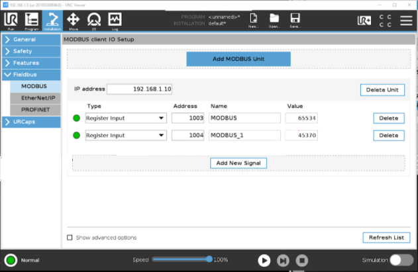This screenshot has height=272, width=418.
Task: Open the I/O tab icon
Action: 94,21
